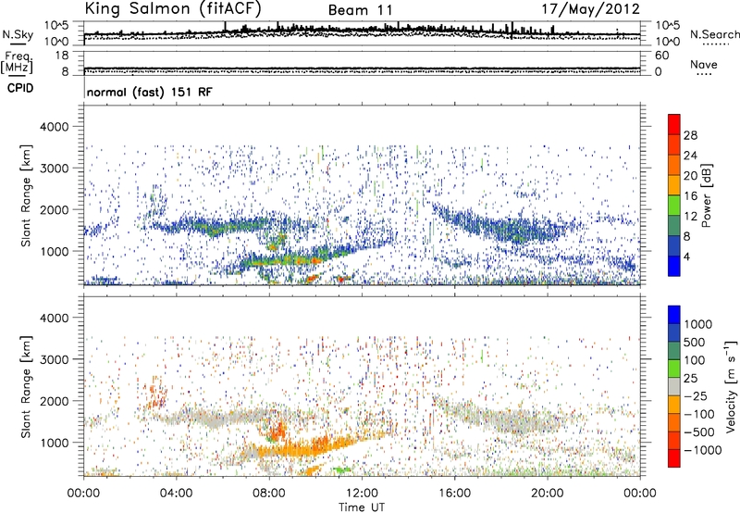This screenshot has width=740, height=513.
Task: Click the '20' label on power scale
Action: click(690, 176)
